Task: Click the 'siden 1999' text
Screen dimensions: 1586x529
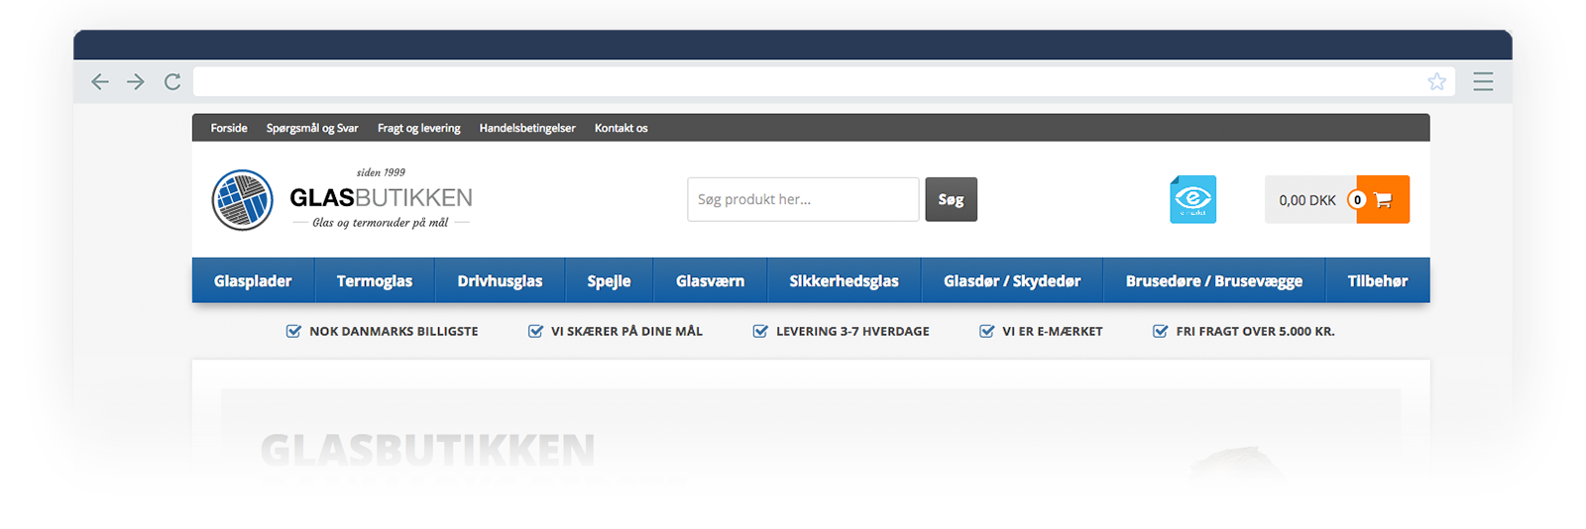Action: (x=381, y=172)
